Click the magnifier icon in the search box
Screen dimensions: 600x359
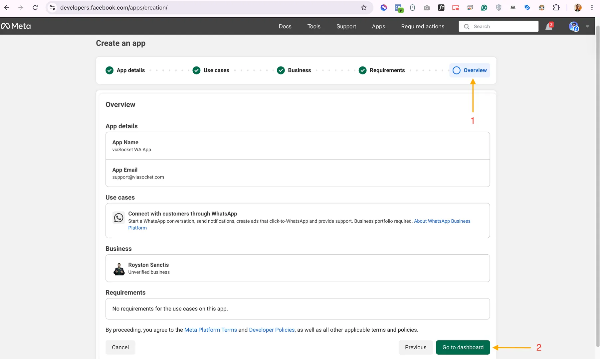point(467,27)
